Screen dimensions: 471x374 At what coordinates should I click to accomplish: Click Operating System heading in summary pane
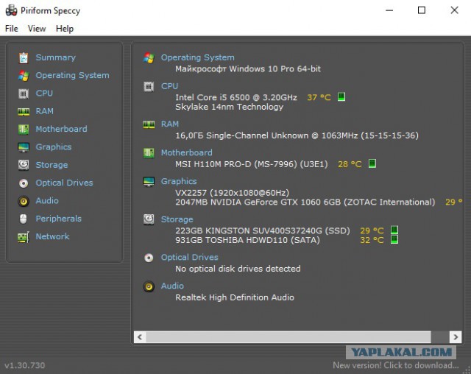[198, 57]
